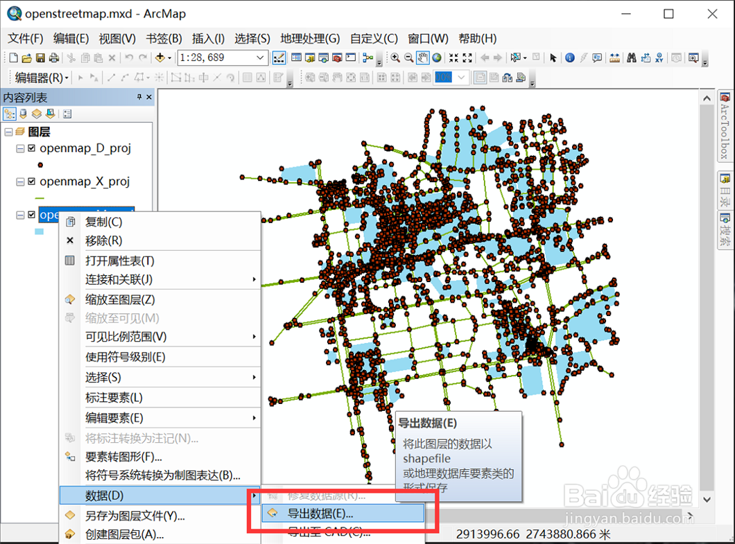Open the Create Viewer Window icon
The height and width of the screenshot is (544, 735).
[x=693, y=58]
